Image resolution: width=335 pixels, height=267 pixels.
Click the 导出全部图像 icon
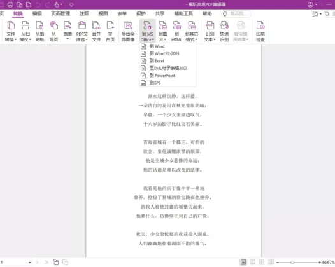[x=128, y=31]
